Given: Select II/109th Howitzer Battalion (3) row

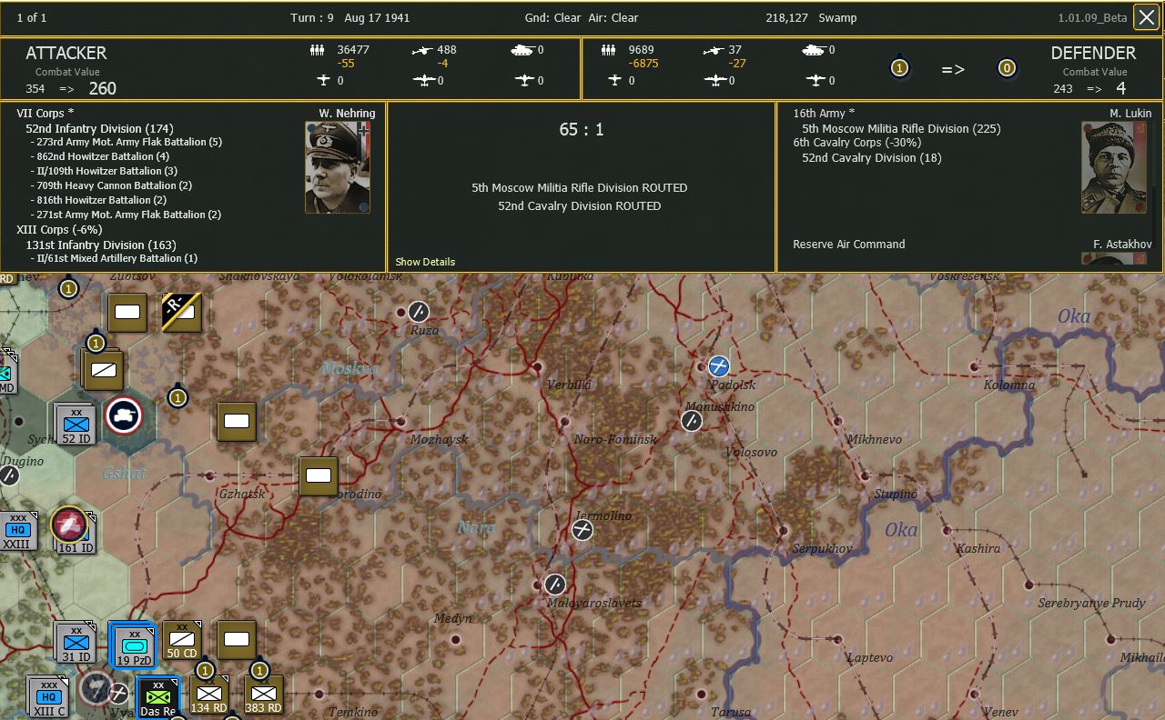Looking at the screenshot, I should (x=104, y=171).
